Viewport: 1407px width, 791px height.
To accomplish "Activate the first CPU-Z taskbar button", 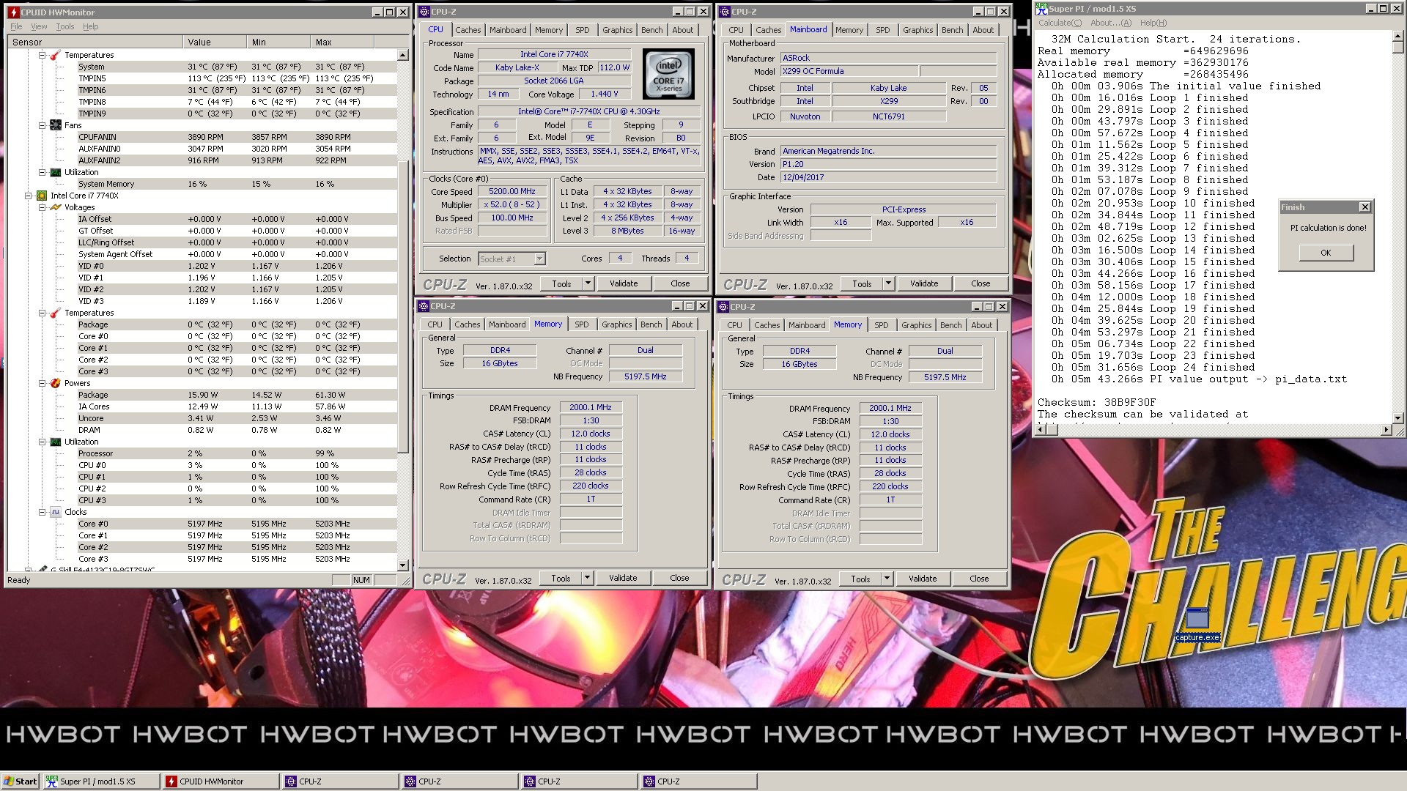I will pos(340,781).
